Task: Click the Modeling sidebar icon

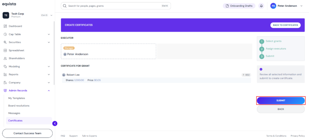Action: [x=5, y=67]
